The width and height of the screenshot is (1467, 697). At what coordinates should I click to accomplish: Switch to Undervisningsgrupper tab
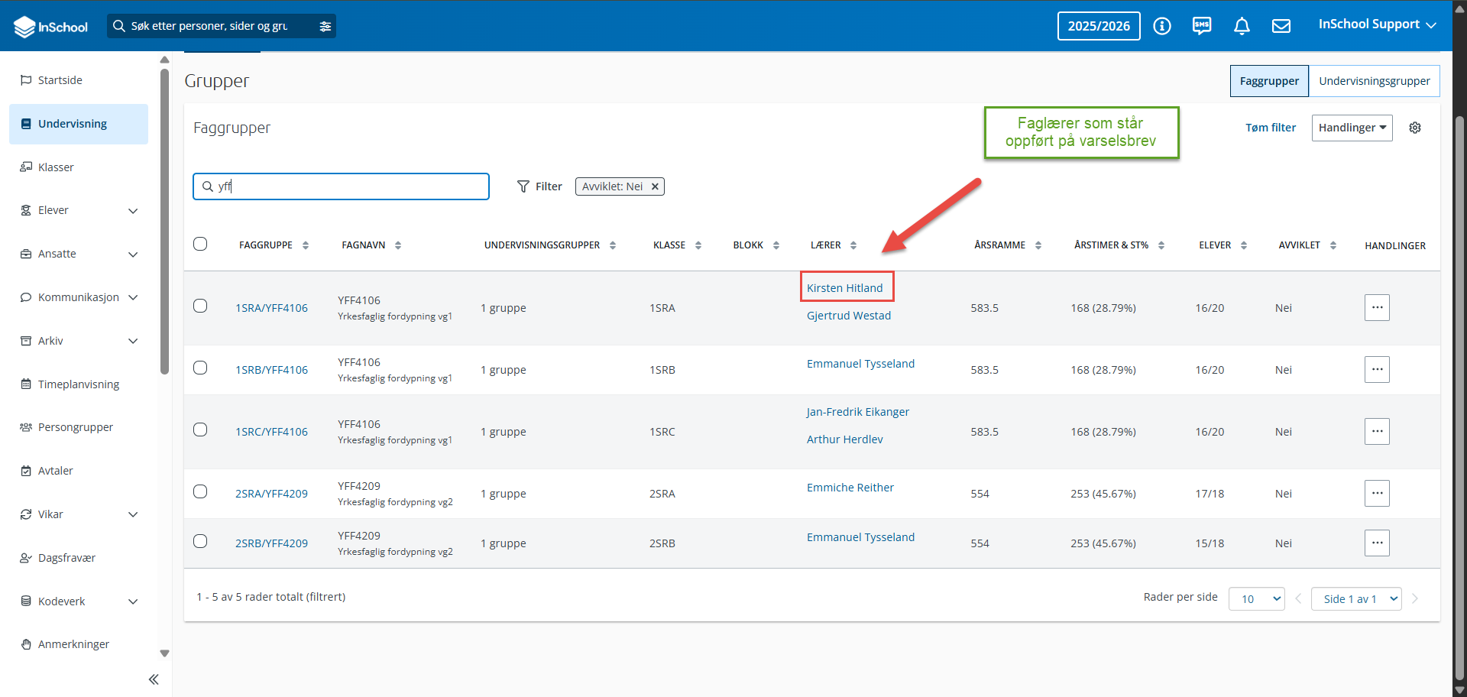pos(1374,81)
